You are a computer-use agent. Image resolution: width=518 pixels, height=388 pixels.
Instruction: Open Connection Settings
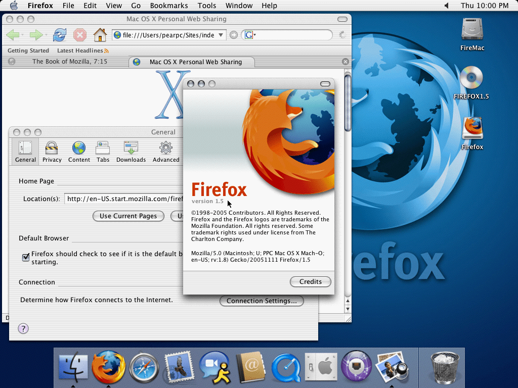tap(262, 301)
